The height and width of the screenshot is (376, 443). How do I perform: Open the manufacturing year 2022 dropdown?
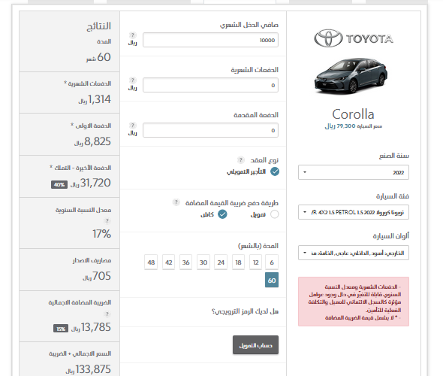354,172
